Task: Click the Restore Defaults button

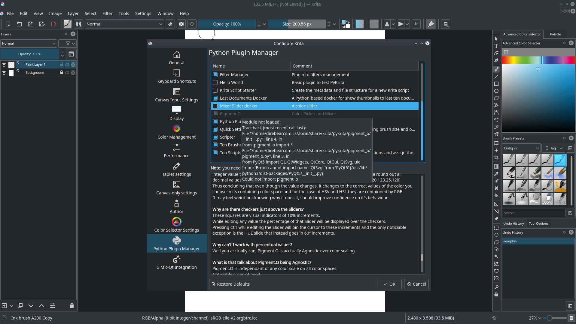Action: pos(230,284)
